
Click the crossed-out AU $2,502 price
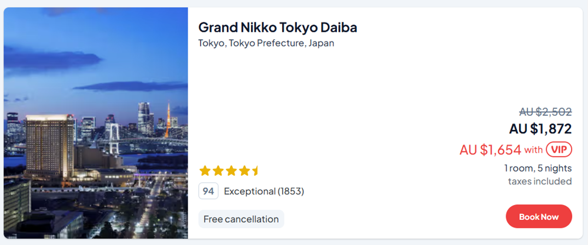(545, 112)
